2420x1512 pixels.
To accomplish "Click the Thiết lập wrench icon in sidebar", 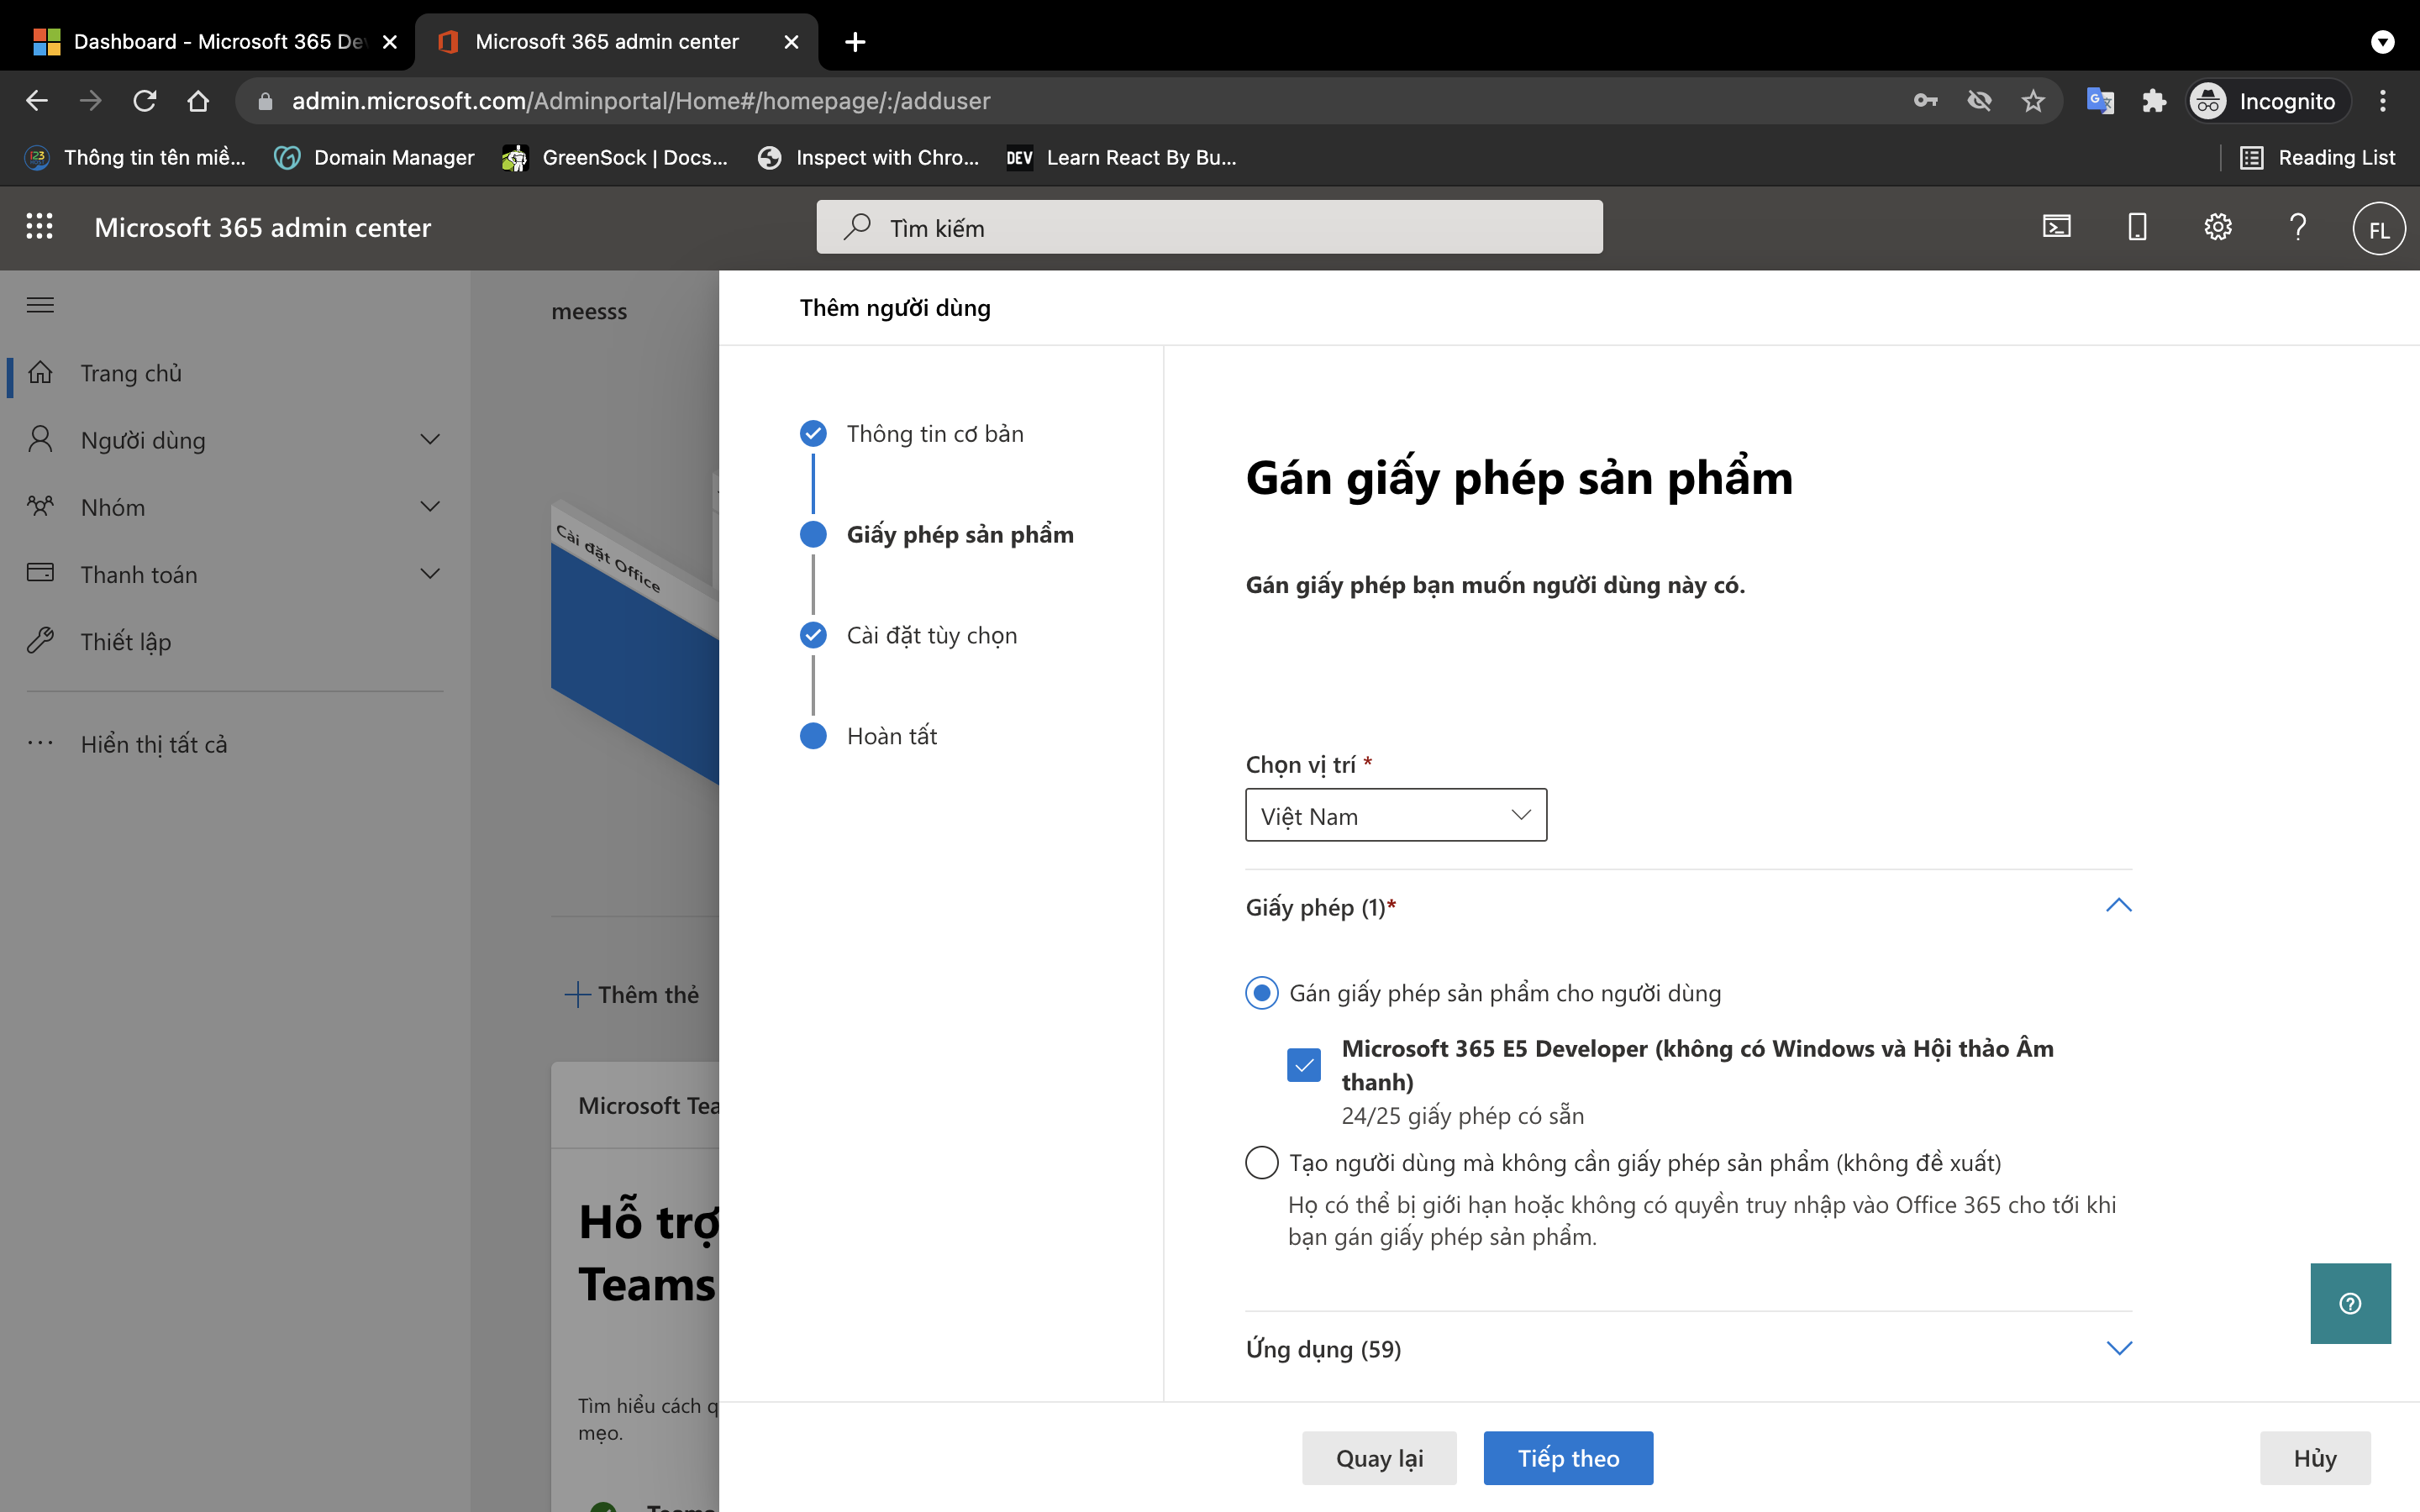I will tap(41, 640).
